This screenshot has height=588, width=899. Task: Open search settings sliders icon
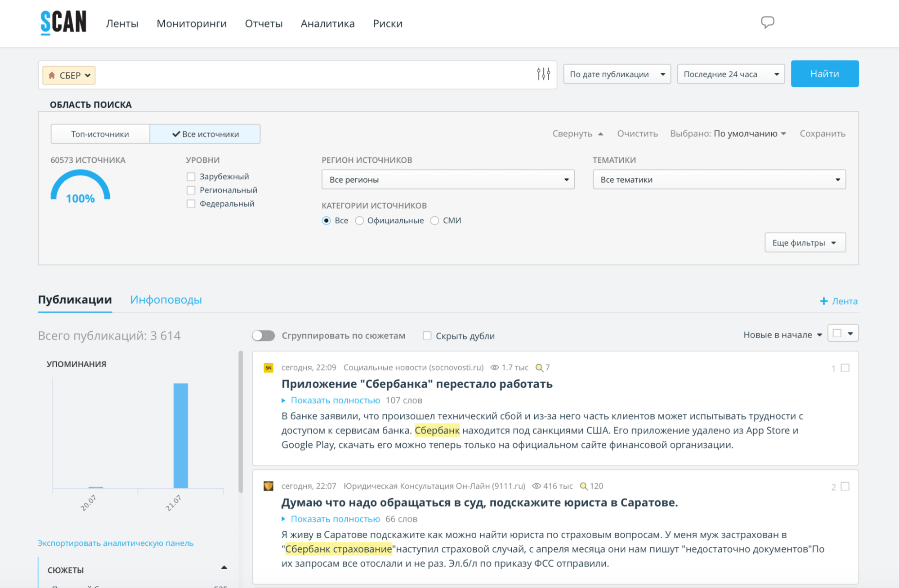coord(543,74)
